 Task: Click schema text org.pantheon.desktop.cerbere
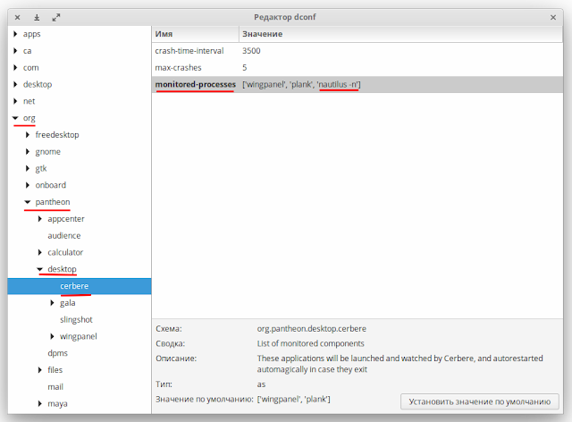[312, 328]
